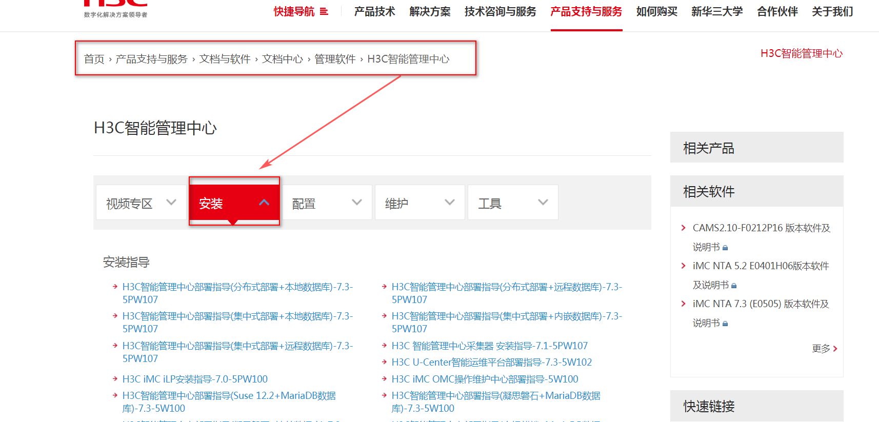Open the 如何购买 menu

(657, 11)
